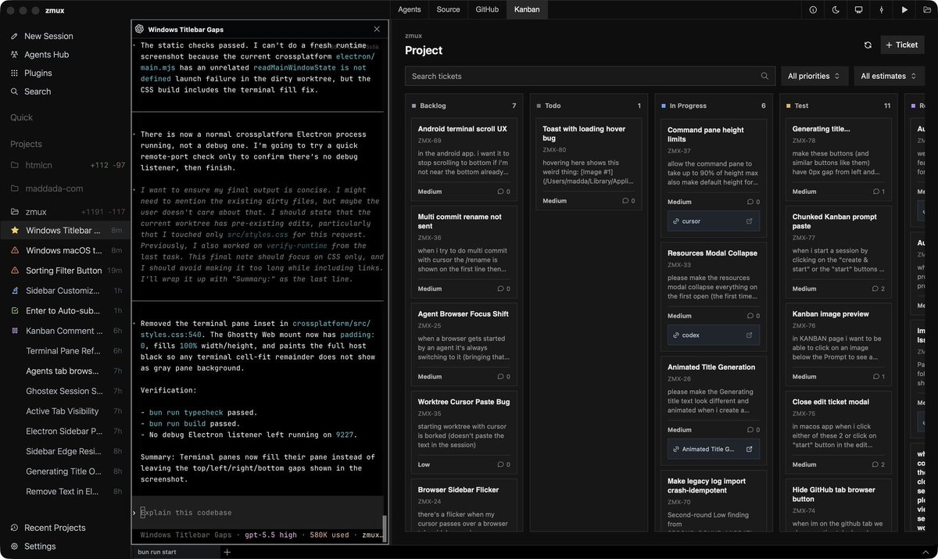Open the Worktree Cursor Paste Bug ticket
938x559 pixels.
pos(464,432)
